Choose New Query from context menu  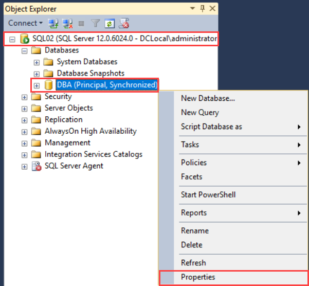tap(233, 112)
